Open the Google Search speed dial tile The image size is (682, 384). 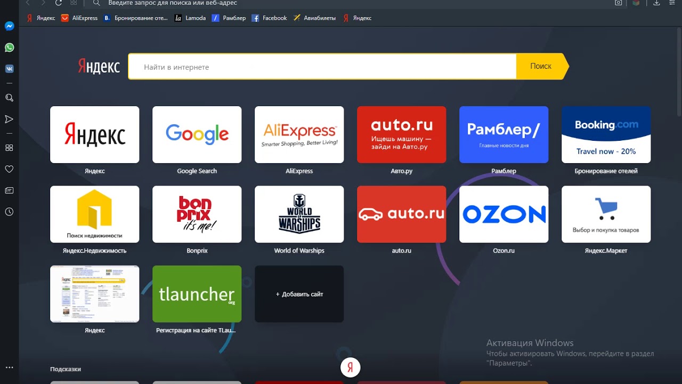[197, 134]
